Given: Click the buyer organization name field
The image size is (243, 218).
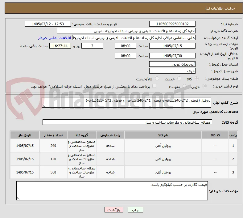Looking at the screenshot, I should 126,31.
